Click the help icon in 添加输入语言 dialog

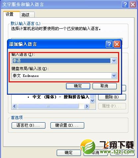coord(109,44)
